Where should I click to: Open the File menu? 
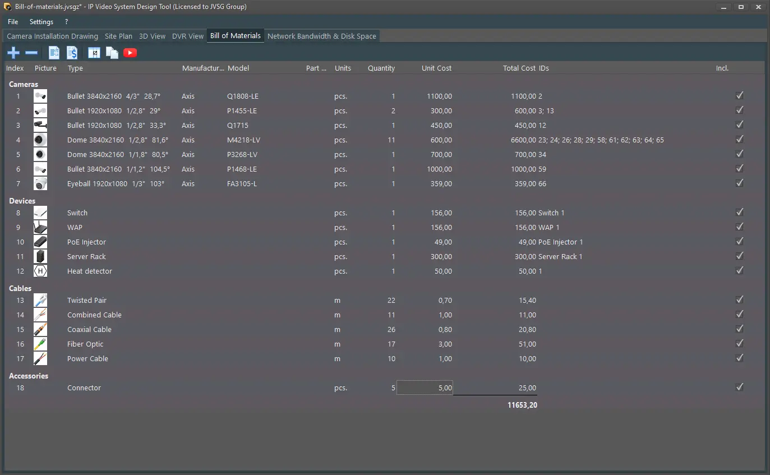click(13, 22)
